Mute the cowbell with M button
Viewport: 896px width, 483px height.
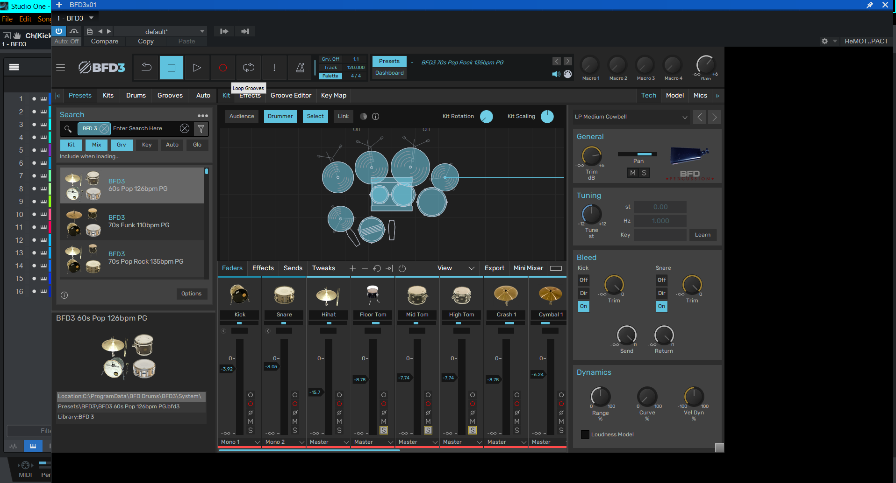tap(633, 173)
